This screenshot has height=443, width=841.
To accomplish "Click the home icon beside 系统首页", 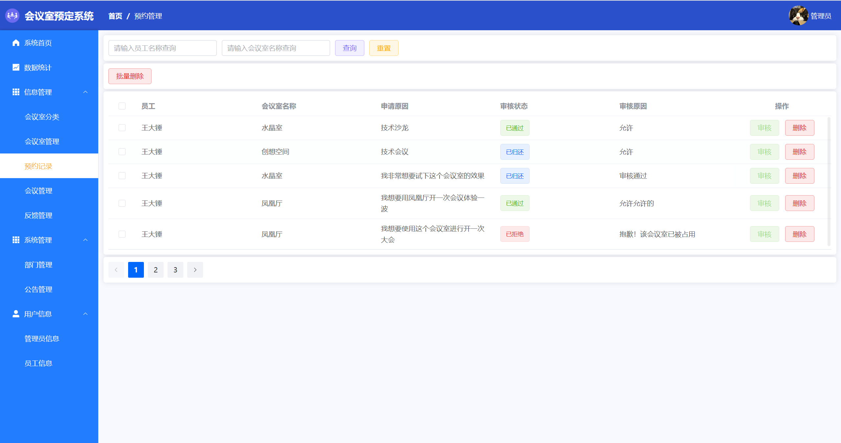I will pos(16,43).
